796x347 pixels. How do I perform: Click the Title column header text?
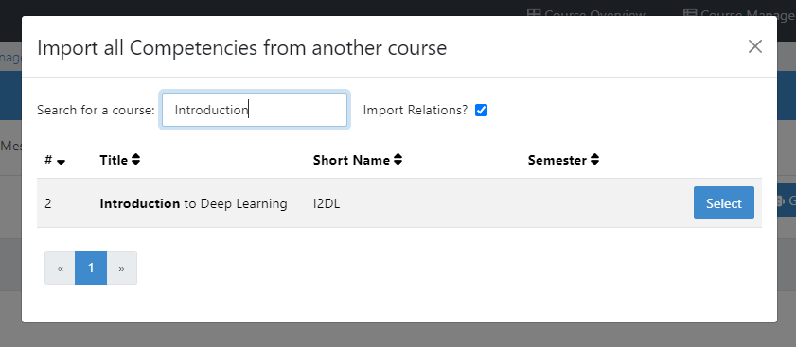114,160
